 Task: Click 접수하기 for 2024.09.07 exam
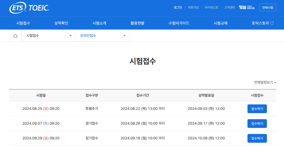point(257,124)
